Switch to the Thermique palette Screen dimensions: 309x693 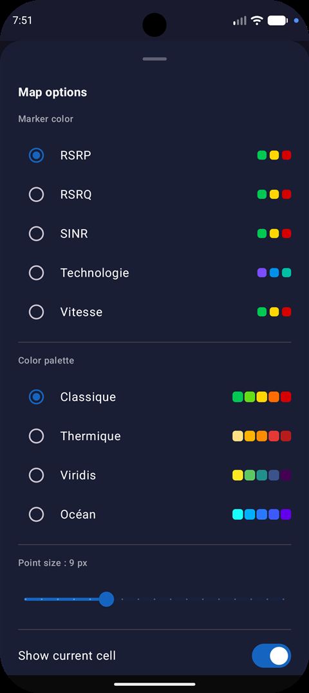coord(36,436)
